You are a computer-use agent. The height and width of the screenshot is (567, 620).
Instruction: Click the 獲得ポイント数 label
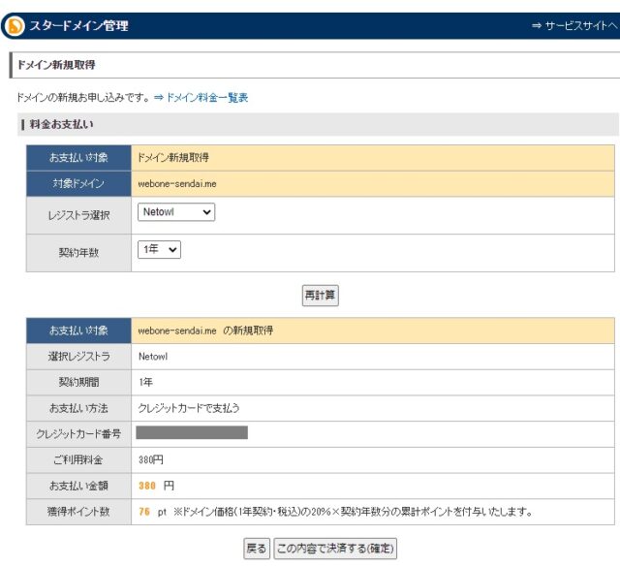[78, 512]
